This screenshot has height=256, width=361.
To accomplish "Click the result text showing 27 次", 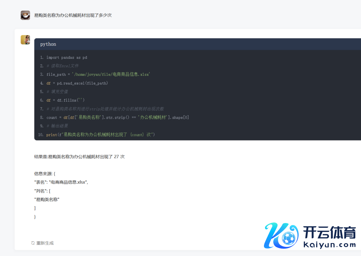I will coord(79,157).
